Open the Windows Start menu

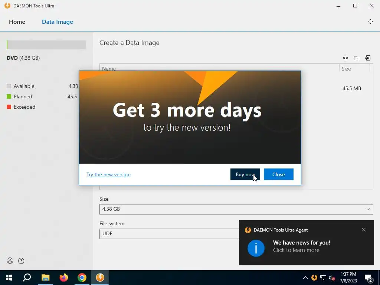[9, 278]
